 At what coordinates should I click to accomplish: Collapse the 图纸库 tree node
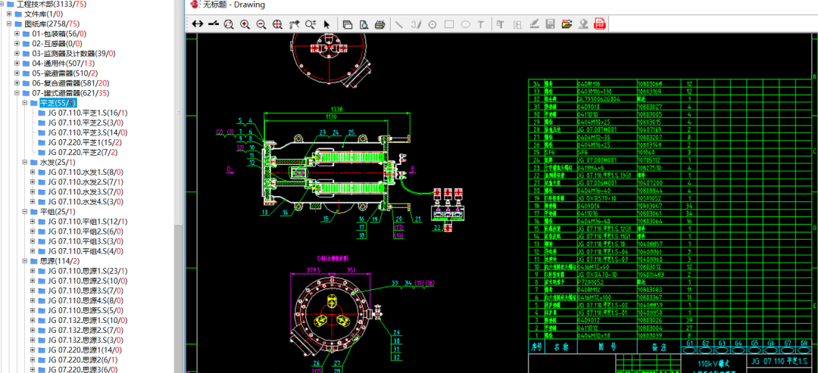click(x=9, y=24)
